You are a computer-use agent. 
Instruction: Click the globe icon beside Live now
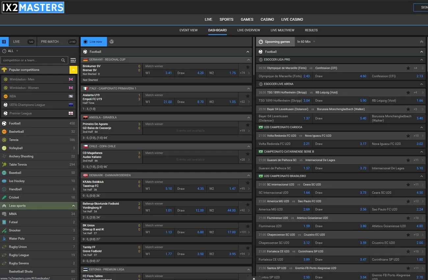[x=112, y=42]
